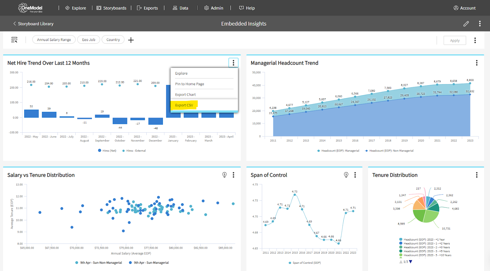Add a new filter with plus icon
This screenshot has width=490, height=271.
131,40
